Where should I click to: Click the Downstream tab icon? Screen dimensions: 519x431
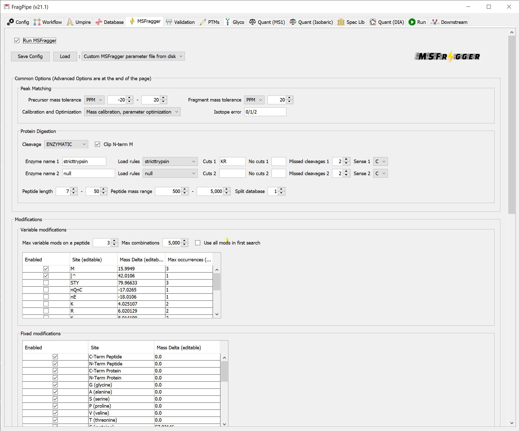click(435, 22)
